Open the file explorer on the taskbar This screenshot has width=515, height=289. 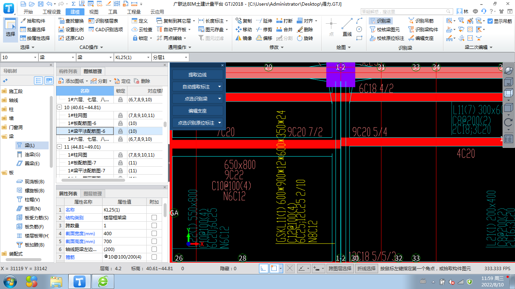(x=56, y=281)
